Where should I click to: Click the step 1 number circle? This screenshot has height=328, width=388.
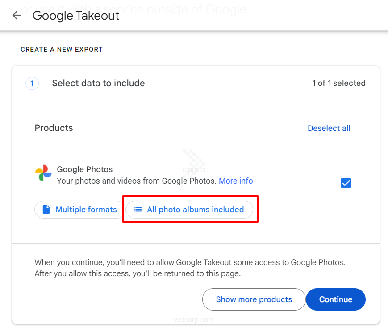[32, 83]
